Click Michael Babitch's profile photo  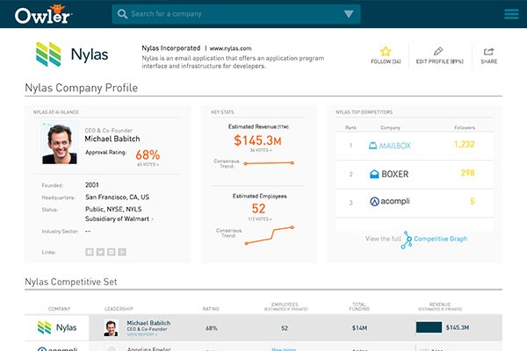click(60, 142)
